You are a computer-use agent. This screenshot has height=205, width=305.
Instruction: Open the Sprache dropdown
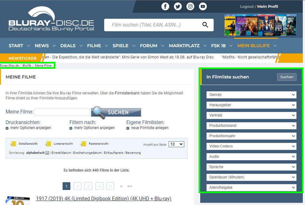[251, 167]
